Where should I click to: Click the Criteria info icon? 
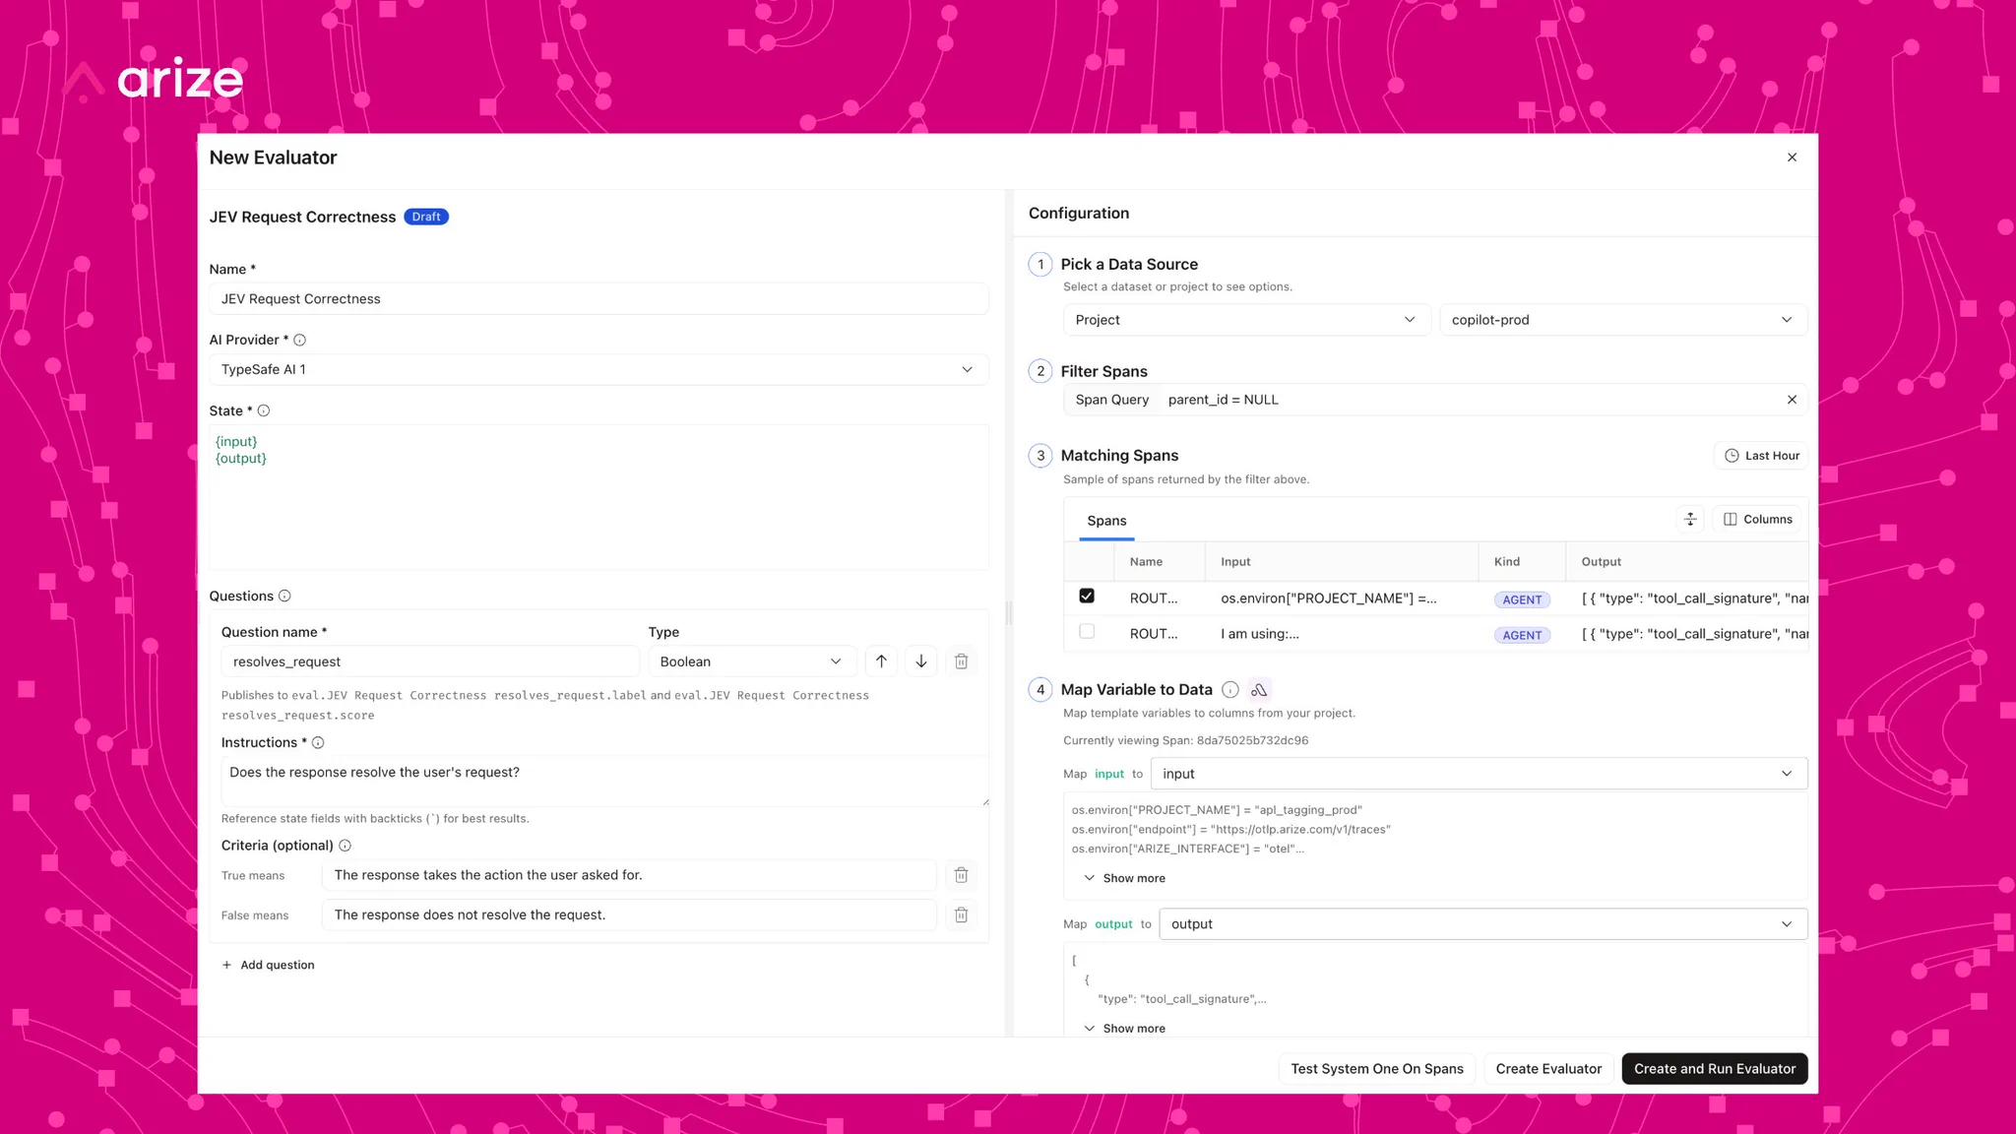345,846
